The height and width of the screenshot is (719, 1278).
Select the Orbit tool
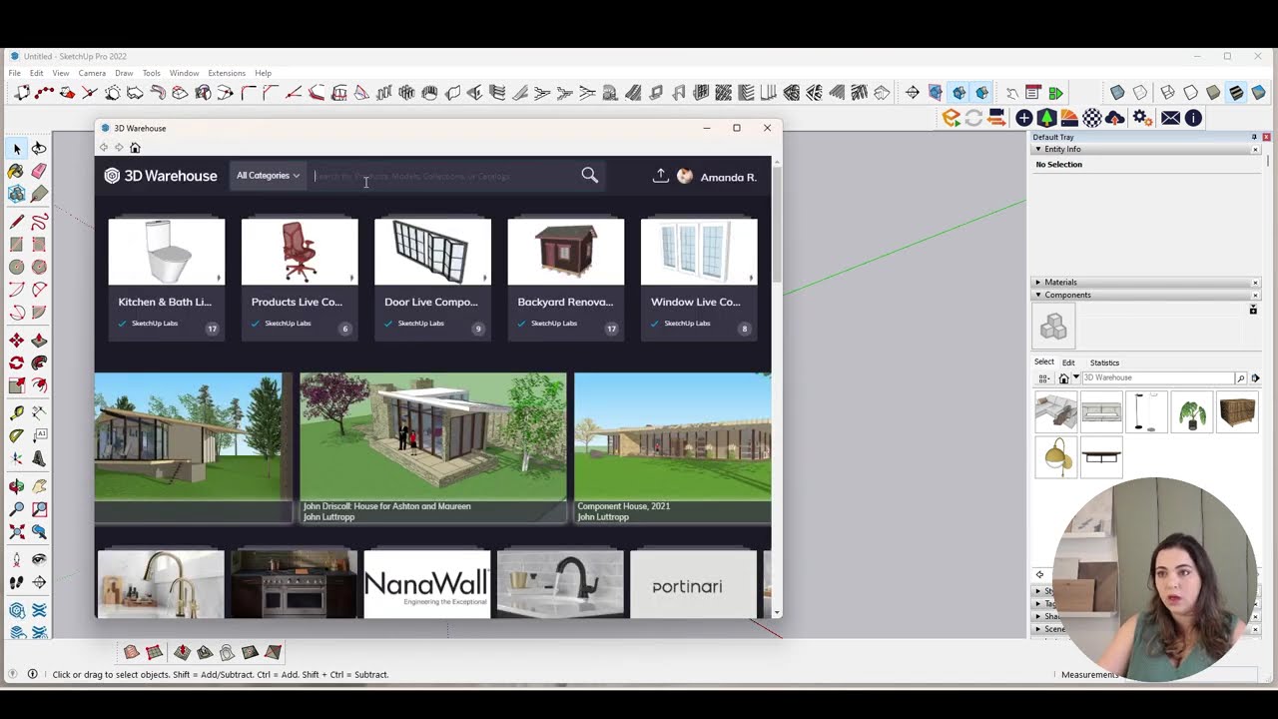click(17, 486)
